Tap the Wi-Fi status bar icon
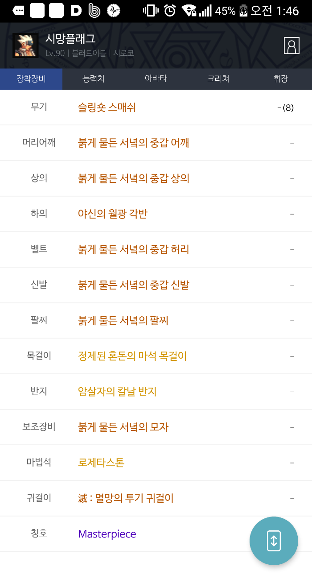 (x=189, y=11)
